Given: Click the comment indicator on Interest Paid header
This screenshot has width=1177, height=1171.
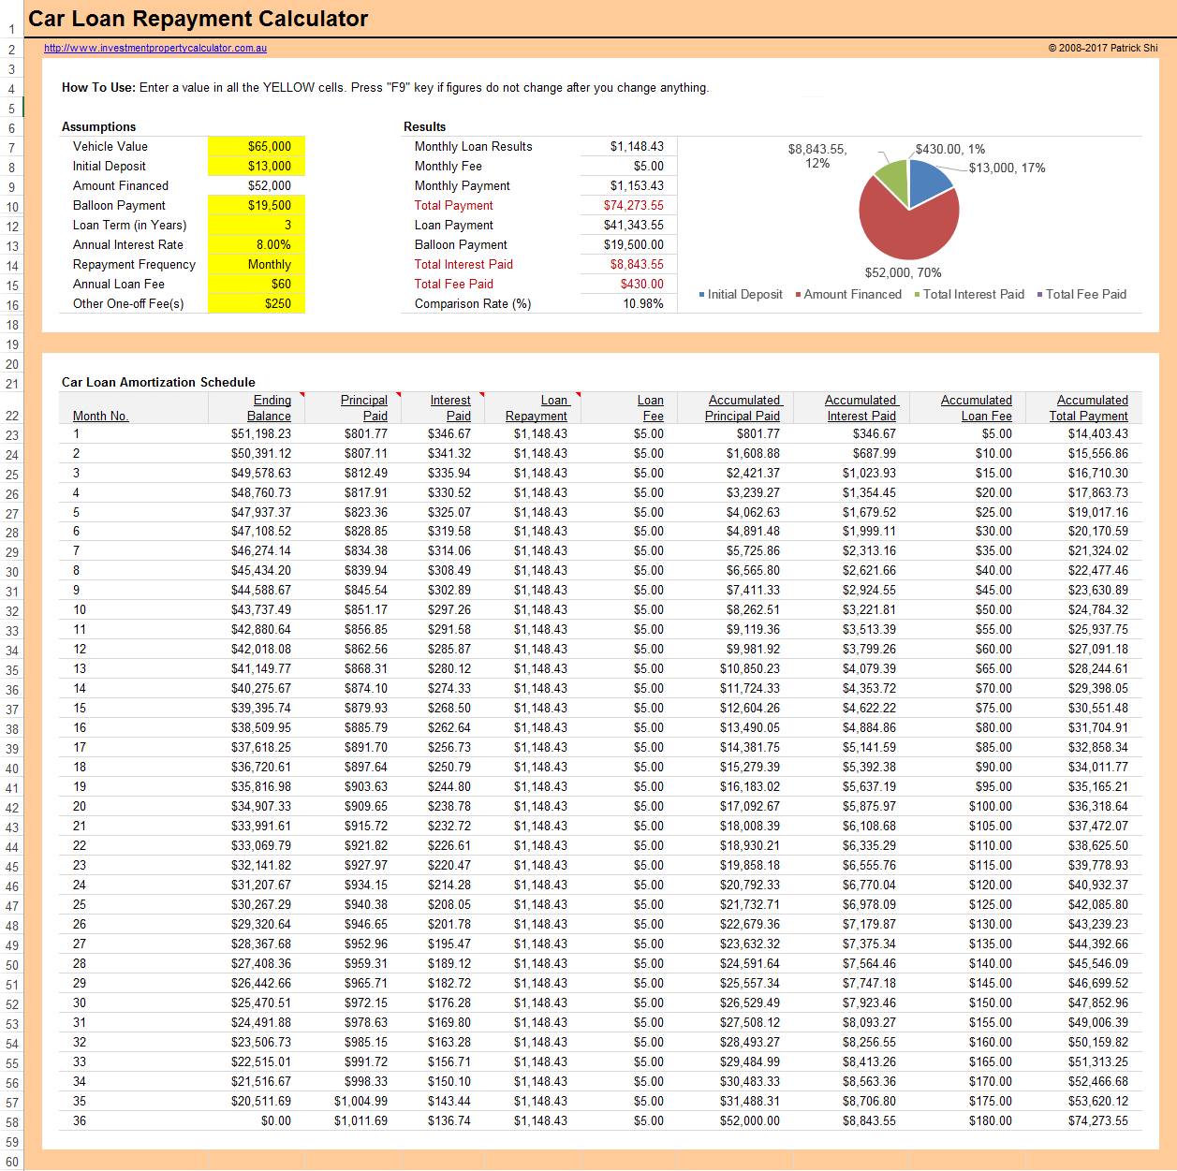Looking at the screenshot, I should pos(482,395).
